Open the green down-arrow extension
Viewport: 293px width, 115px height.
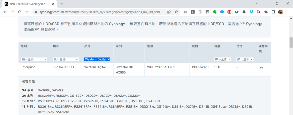[237, 12]
